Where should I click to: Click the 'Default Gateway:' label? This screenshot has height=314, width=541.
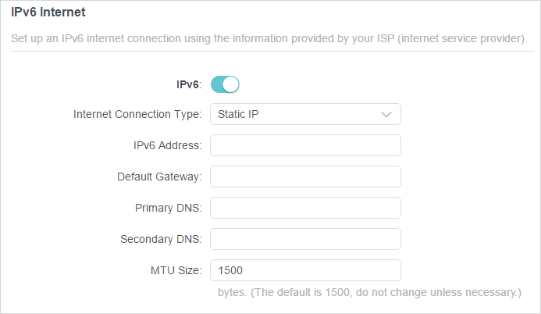point(159,177)
